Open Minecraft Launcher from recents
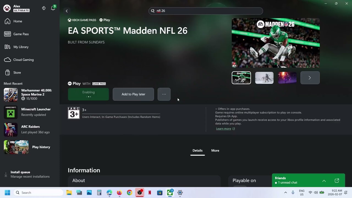Image resolution: width=352 pixels, height=198 pixels. (x=30, y=112)
